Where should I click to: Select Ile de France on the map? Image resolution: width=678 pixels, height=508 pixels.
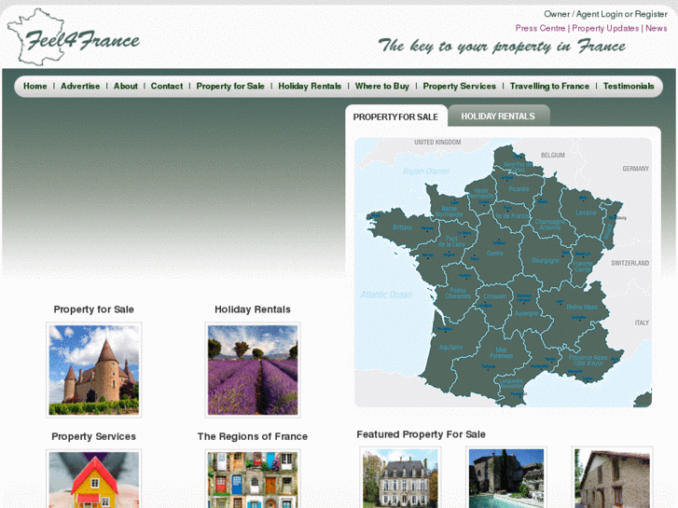click(512, 215)
